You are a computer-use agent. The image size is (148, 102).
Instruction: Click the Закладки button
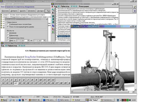tap(40, 11)
